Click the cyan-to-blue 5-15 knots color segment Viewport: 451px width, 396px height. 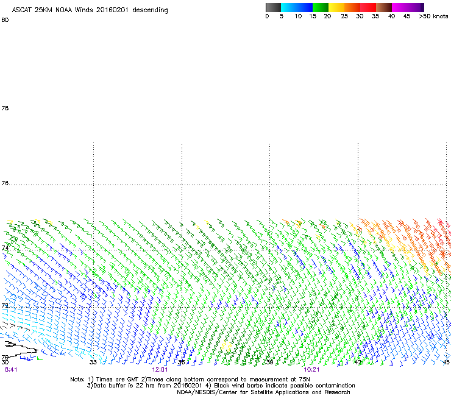point(297,7)
